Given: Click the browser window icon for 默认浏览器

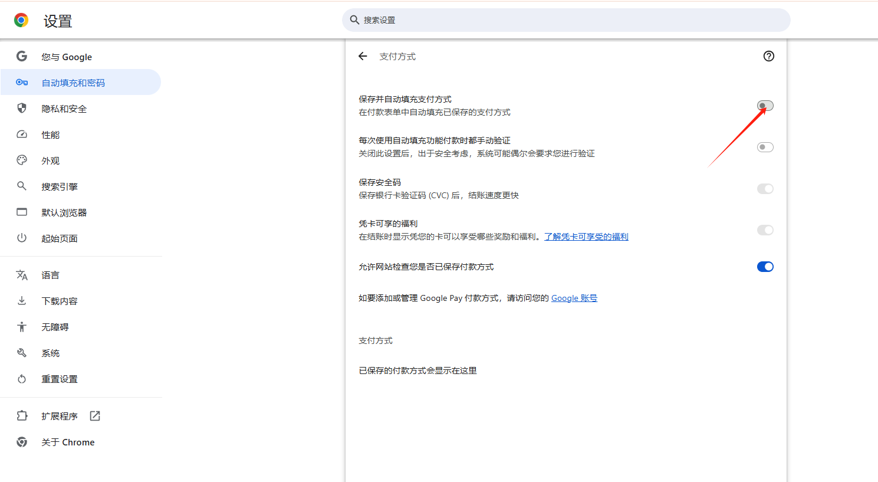Looking at the screenshot, I should coord(22,212).
